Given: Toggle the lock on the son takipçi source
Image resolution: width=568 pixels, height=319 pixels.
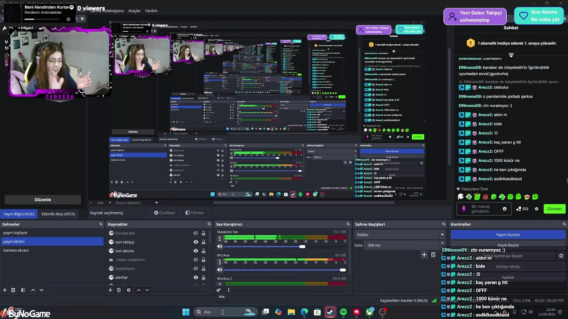Looking at the screenshot, I should 203,242.
